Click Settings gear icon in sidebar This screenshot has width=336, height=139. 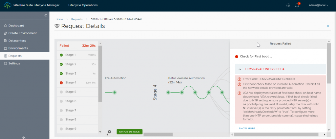pos(6,63)
